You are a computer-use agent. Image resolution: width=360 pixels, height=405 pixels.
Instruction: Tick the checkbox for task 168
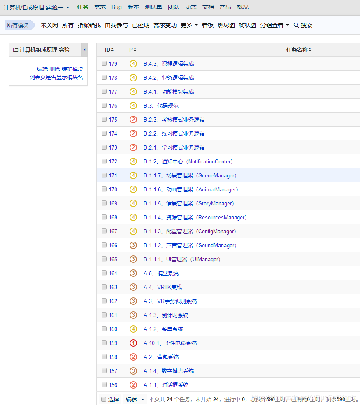pos(104,217)
